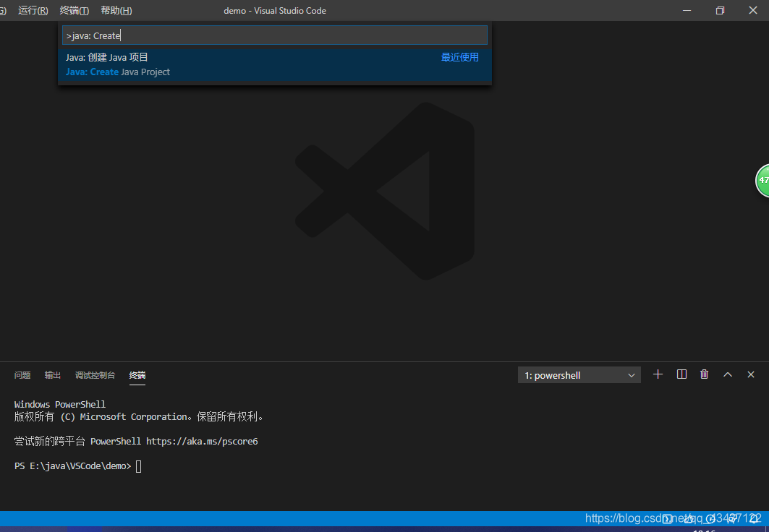Click the green 47 floating circle widget
The height and width of the screenshot is (532, 769).
(762, 181)
